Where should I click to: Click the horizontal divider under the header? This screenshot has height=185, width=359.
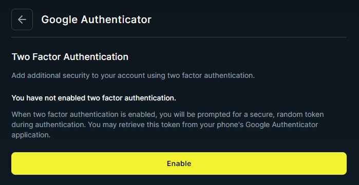click(179, 37)
